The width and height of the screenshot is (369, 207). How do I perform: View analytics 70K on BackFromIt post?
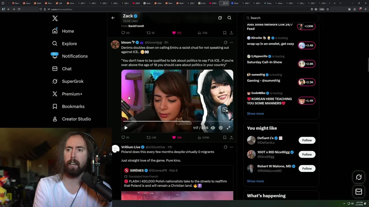(x=202, y=33)
